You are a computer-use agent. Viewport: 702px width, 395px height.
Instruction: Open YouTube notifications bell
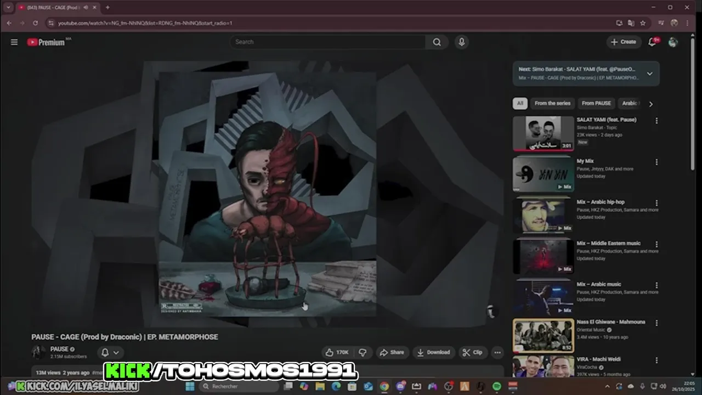tap(653, 42)
